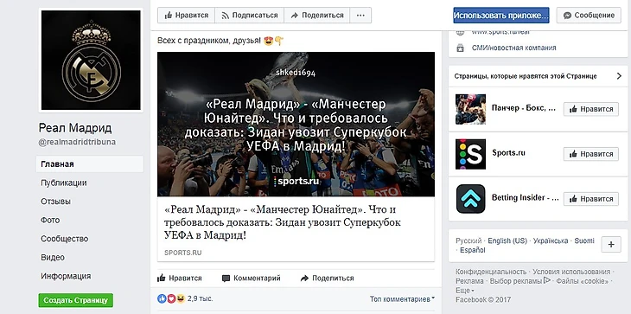Open the Betting Insider app icon

[470, 199]
